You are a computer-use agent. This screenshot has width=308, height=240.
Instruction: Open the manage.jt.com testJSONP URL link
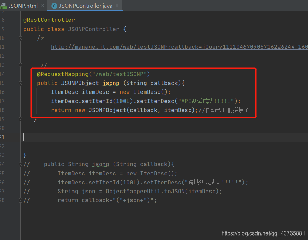point(179,47)
